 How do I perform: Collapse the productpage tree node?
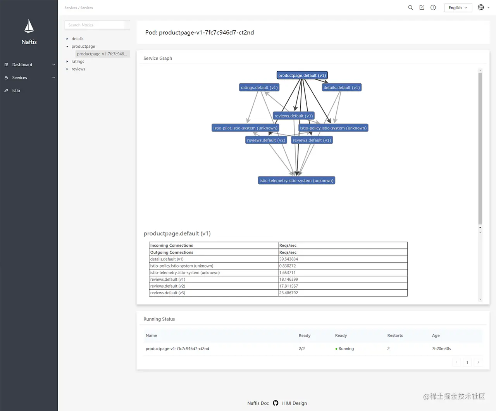(67, 47)
